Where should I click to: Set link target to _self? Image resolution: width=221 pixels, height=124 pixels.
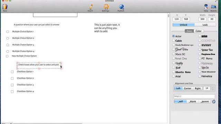[180, 102]
